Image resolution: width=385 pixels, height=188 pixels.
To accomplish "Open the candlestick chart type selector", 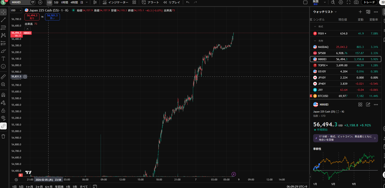I will [x=95, y=2].
